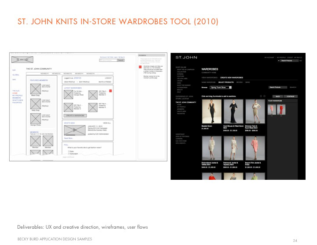Click the Sequin Trim Jacket product thumbnail
This screenshot has width=317, height=245.
click(x=255, y=148)
